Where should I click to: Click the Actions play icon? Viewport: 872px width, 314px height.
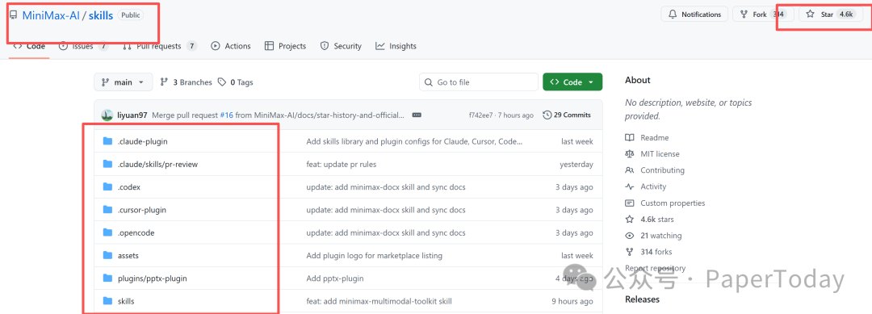tap(216, 46)
